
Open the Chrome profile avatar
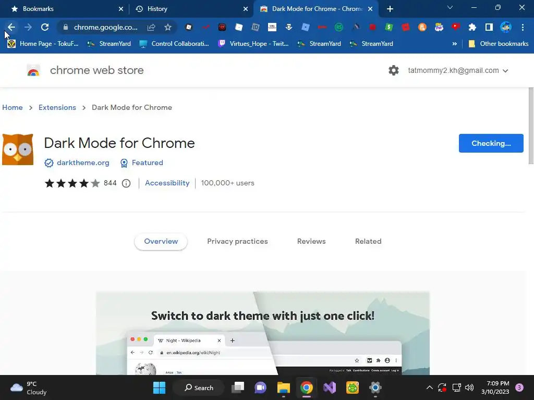(x=506, y=27)
